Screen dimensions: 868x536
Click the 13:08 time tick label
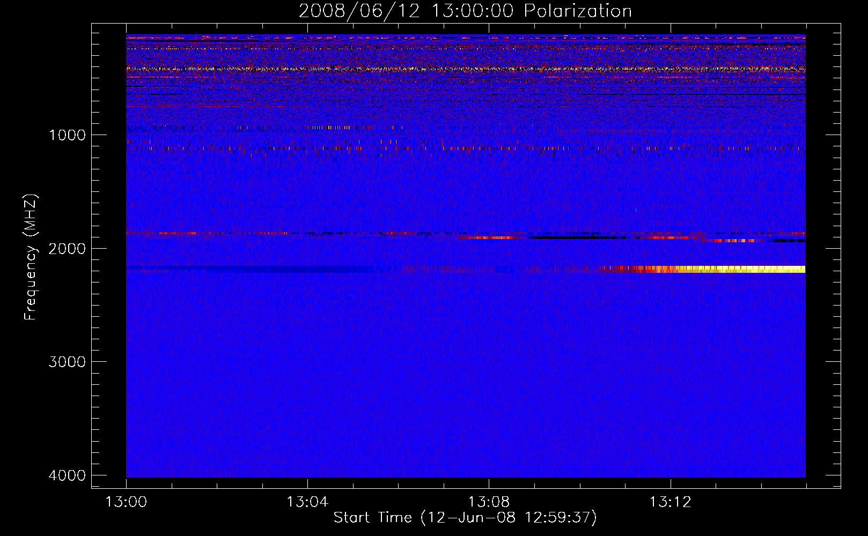(489, 502)
